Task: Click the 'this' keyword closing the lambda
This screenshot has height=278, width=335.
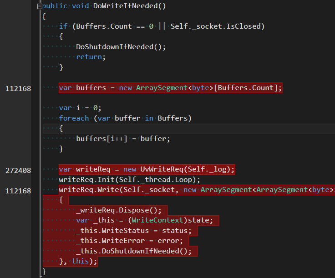Action: 80,261
